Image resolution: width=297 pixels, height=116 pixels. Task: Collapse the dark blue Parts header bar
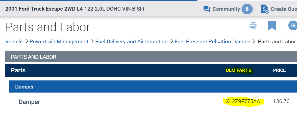pyautogui.click(x=18, y=71)
